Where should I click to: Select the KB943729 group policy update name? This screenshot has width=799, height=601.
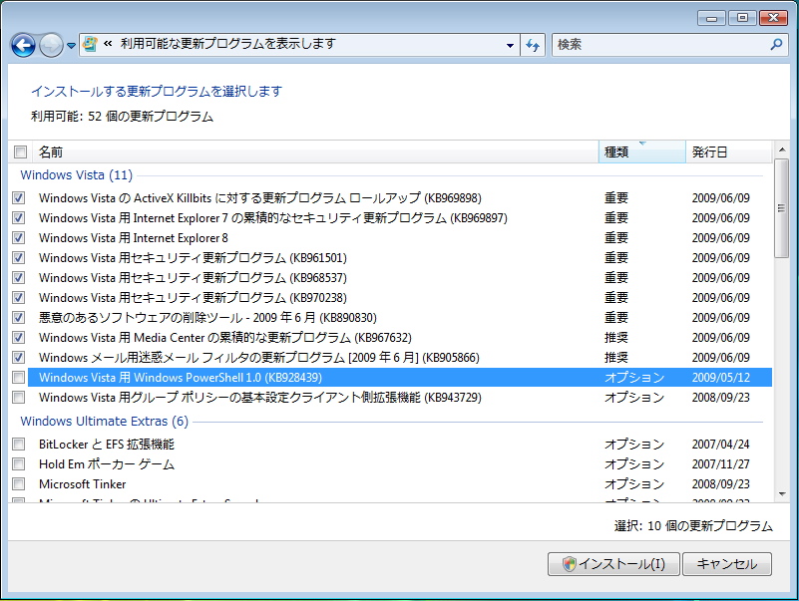click(x=260, y=398)
